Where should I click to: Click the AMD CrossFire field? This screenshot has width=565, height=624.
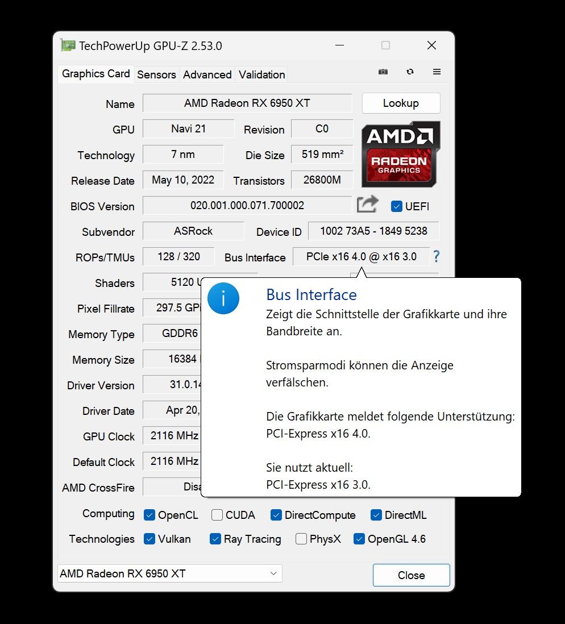click(x=172, y=486)
